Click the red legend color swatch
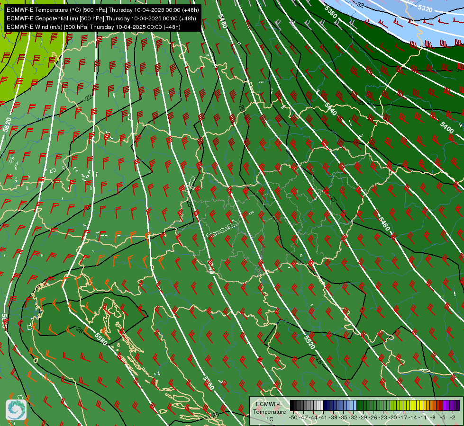 441,405
